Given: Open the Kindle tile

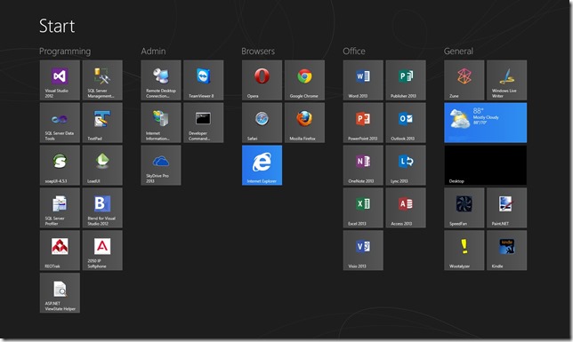Looking at the screenshot, I should click(507, 251).
